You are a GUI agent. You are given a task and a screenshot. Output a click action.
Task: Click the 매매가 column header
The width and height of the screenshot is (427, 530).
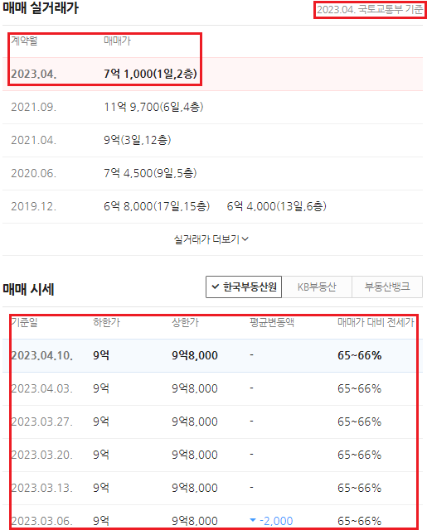pos(117,41)
